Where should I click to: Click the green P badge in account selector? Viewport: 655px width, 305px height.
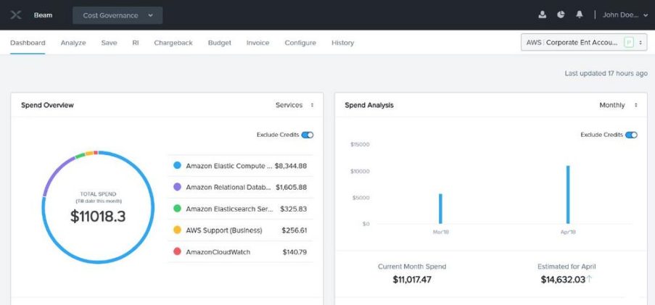629,43
